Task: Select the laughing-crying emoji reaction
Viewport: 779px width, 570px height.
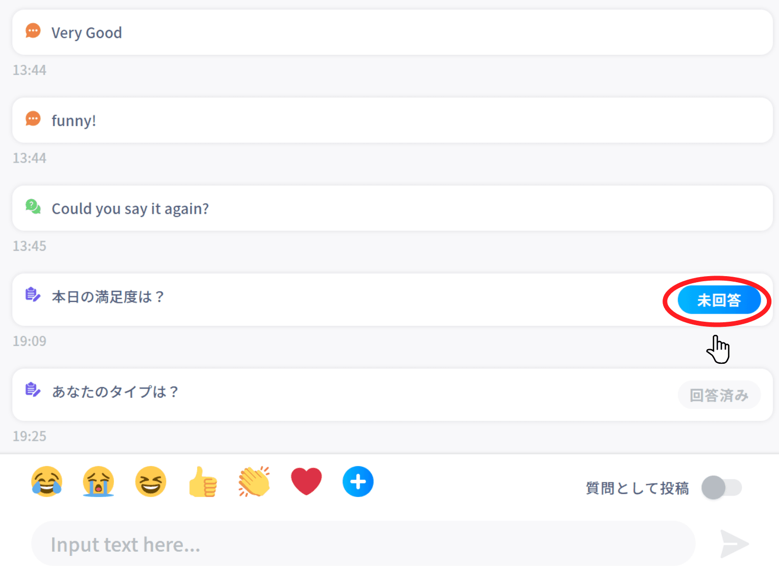Action: click(x=47, y=482)
